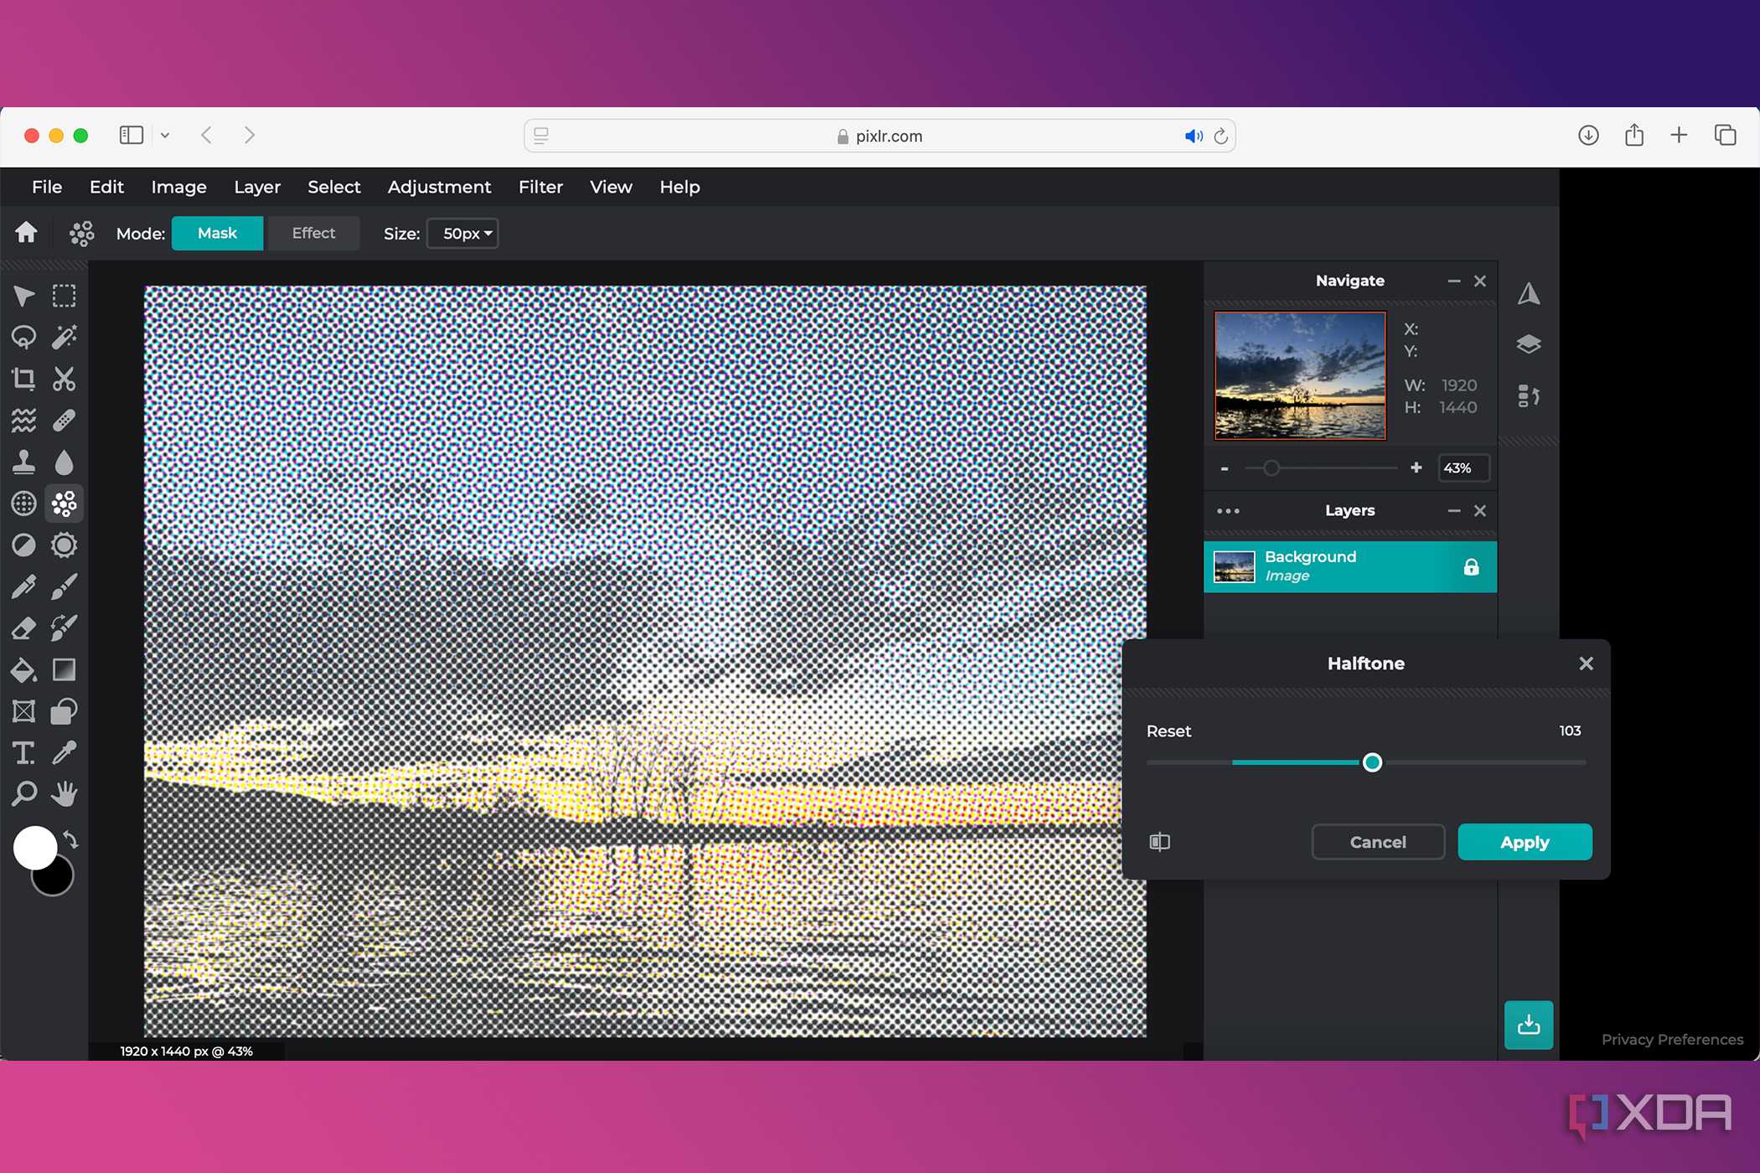Image resolution: width=1760 pixels, height=1173 pixels.
Task: Select the Eraser tool
Action: pyautogui.click(x=23, y=628)
